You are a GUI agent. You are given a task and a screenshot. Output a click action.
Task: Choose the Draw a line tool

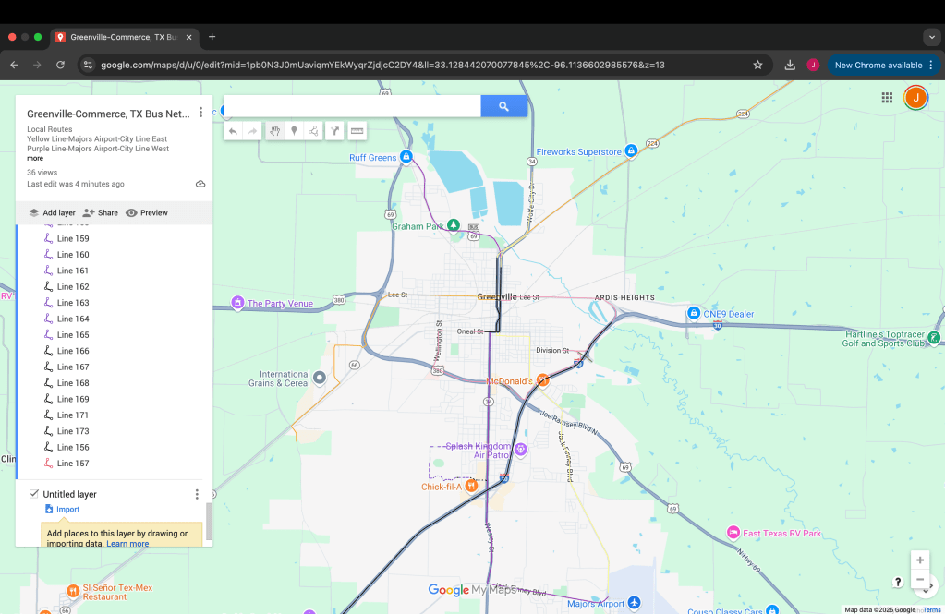314,131
